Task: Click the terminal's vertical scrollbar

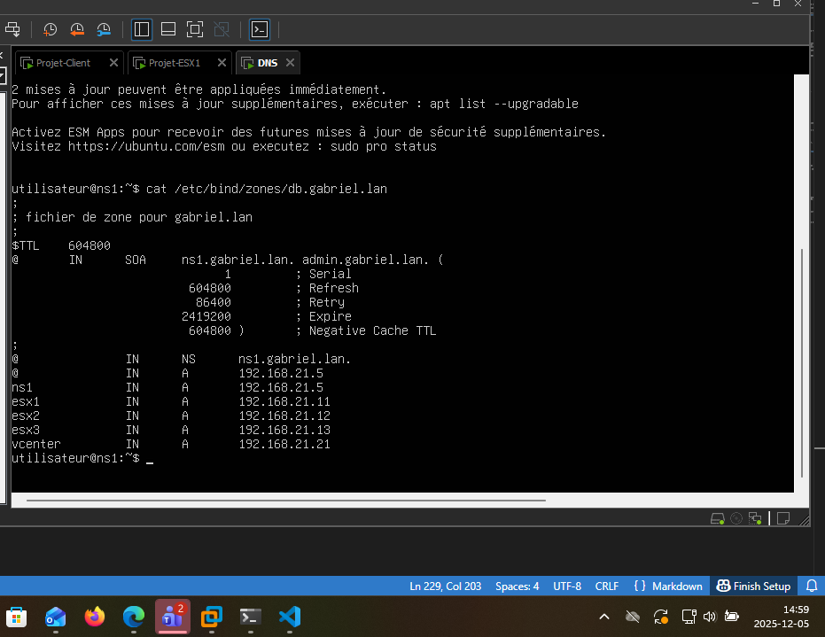Action: coord(801,354)
